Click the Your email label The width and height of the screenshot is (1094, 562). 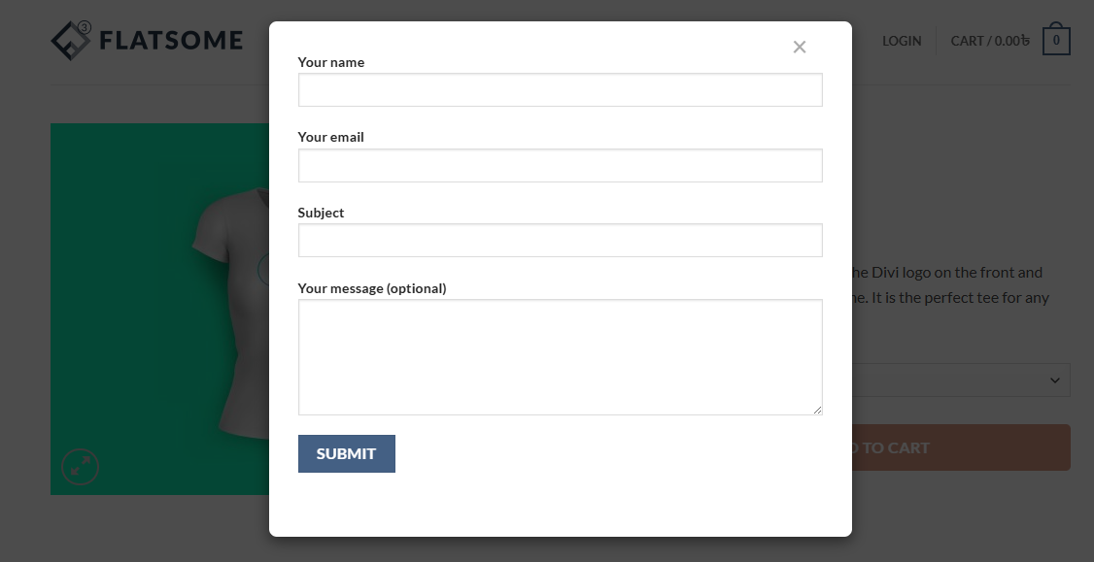click(331, 137)
